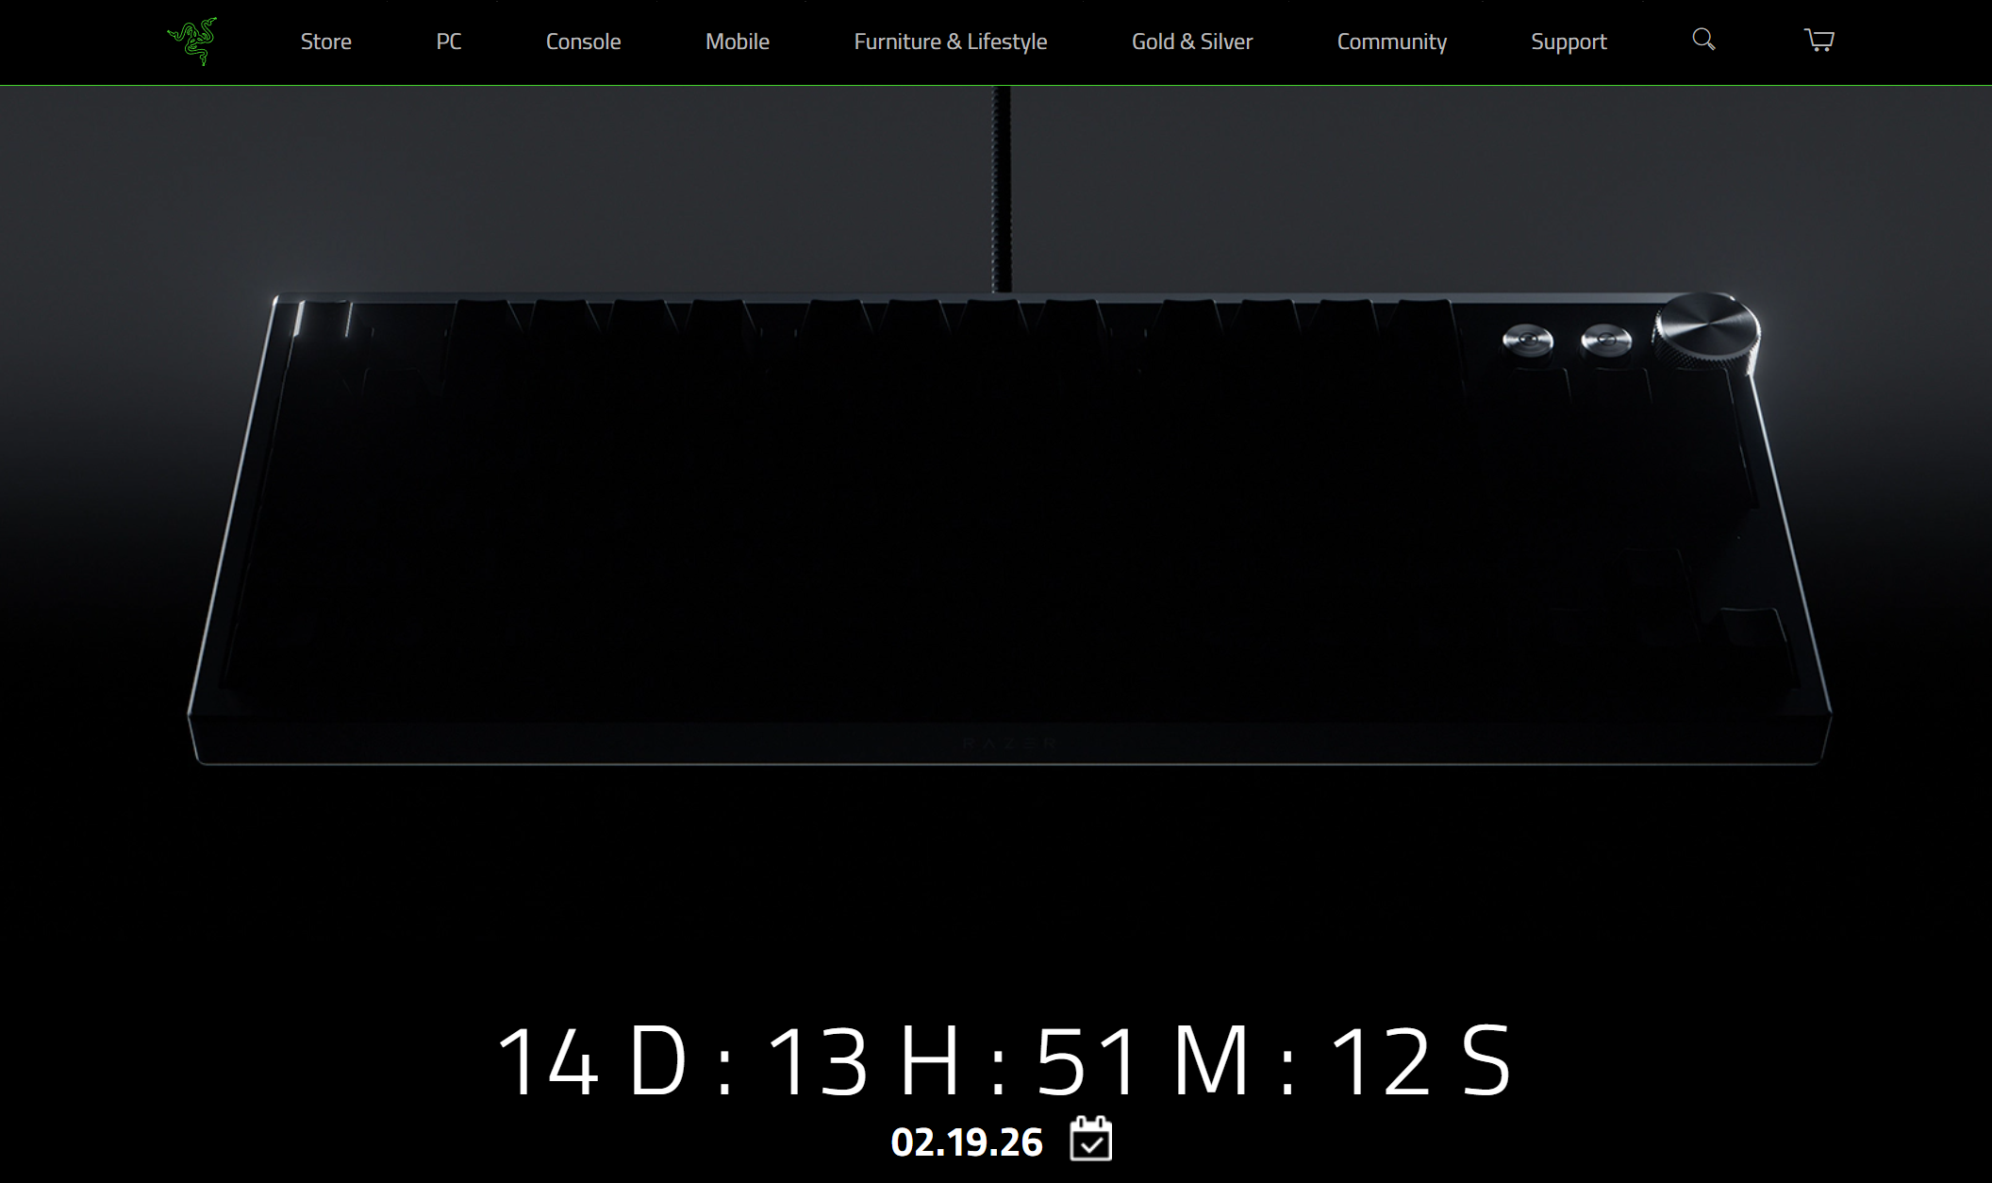Viewport: 1992px width, 1183px height.
Task: Expand the Console navigation menu
Action: click(x=583, y=42)
